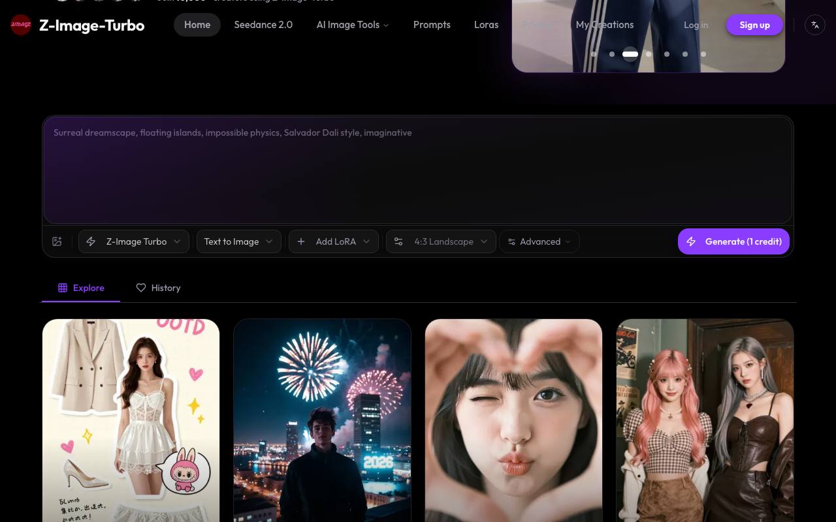This screenshot has height=522, width=836.
Task: Change the 4:3 Landscape aspect ratio dropdown
Action: [441, 241]
